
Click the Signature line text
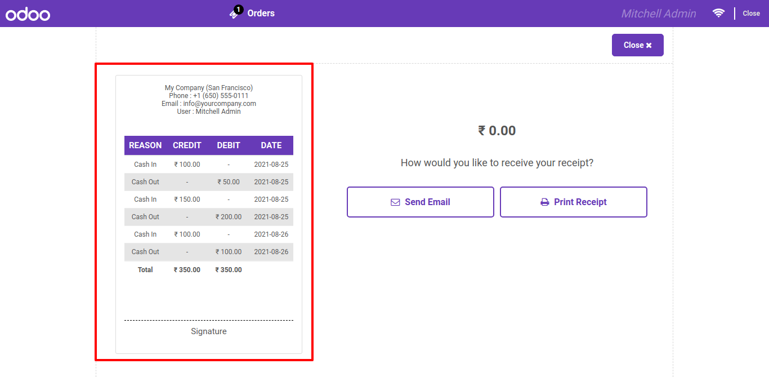point(209,331)
